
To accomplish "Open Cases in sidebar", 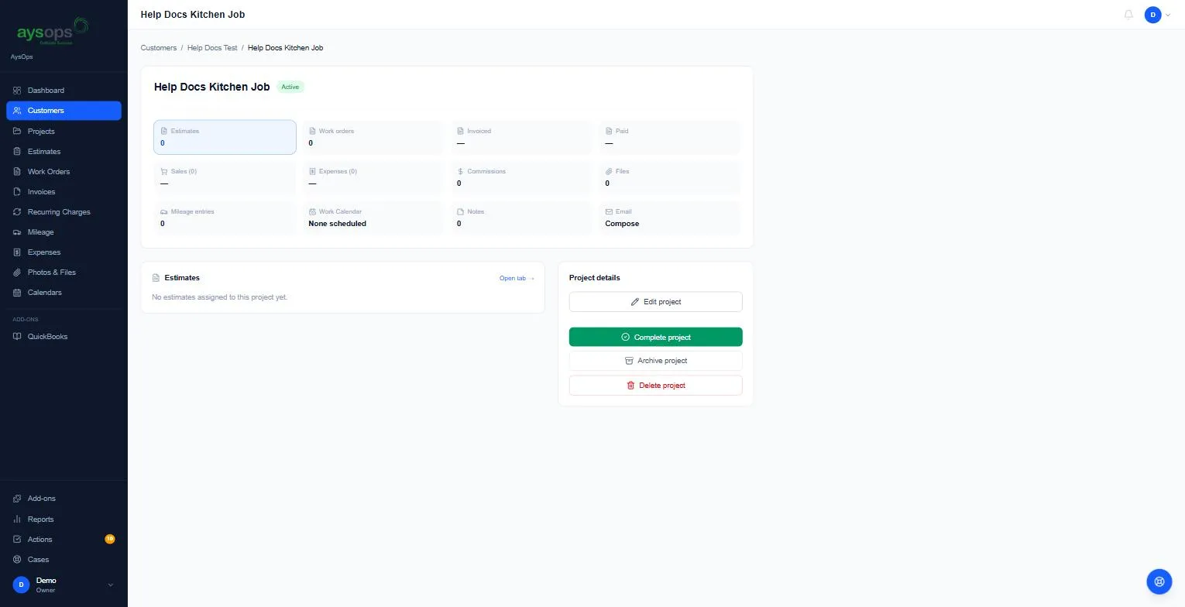I will [64, 559].
